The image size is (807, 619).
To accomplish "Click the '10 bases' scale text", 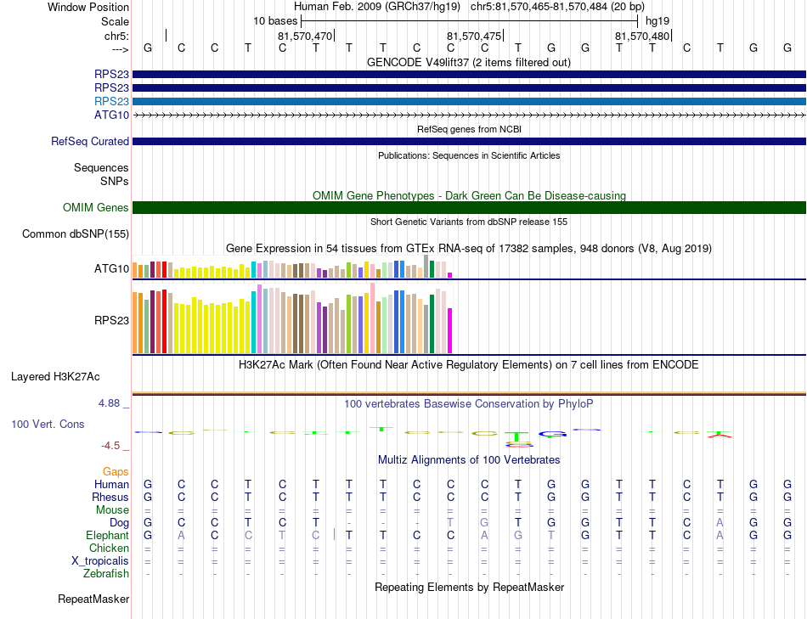I will pyautogui.click(x=275, y=21).
